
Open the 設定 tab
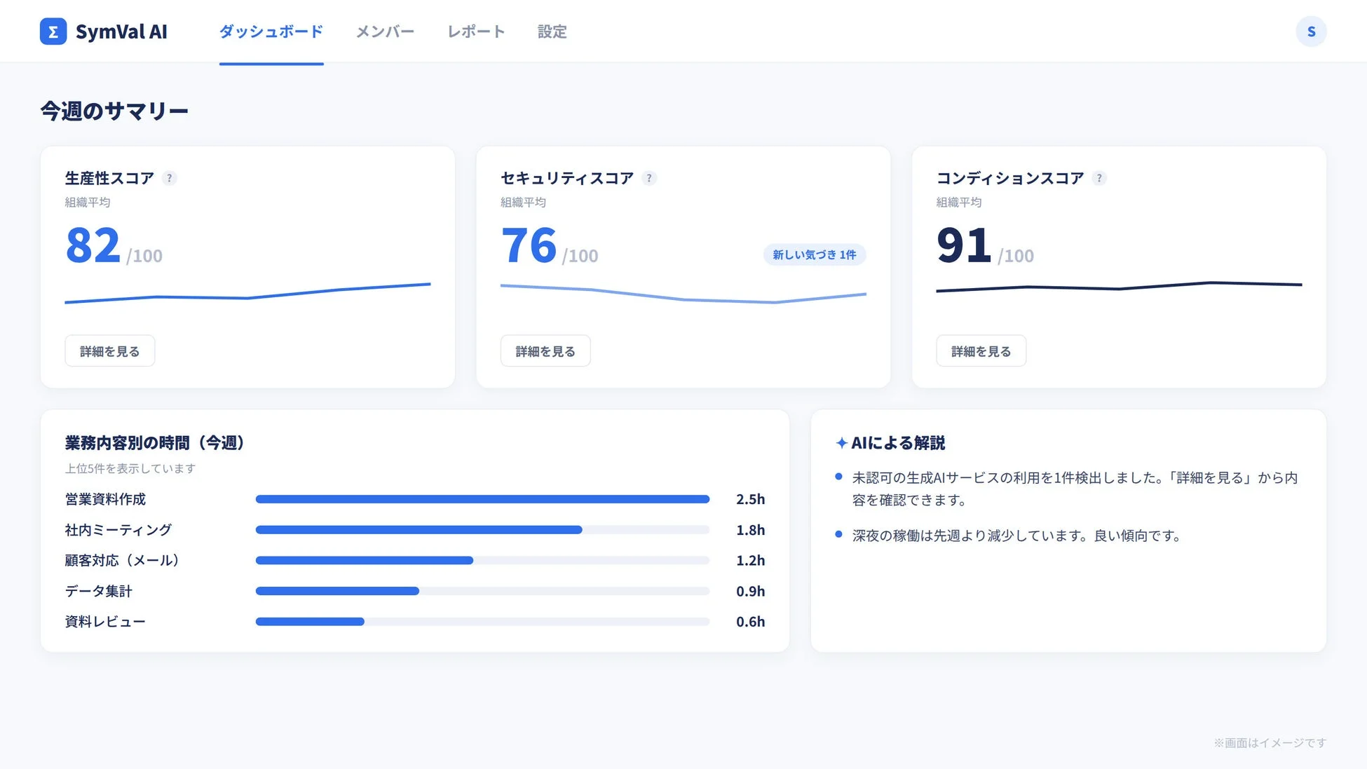(x=552, y=32)
